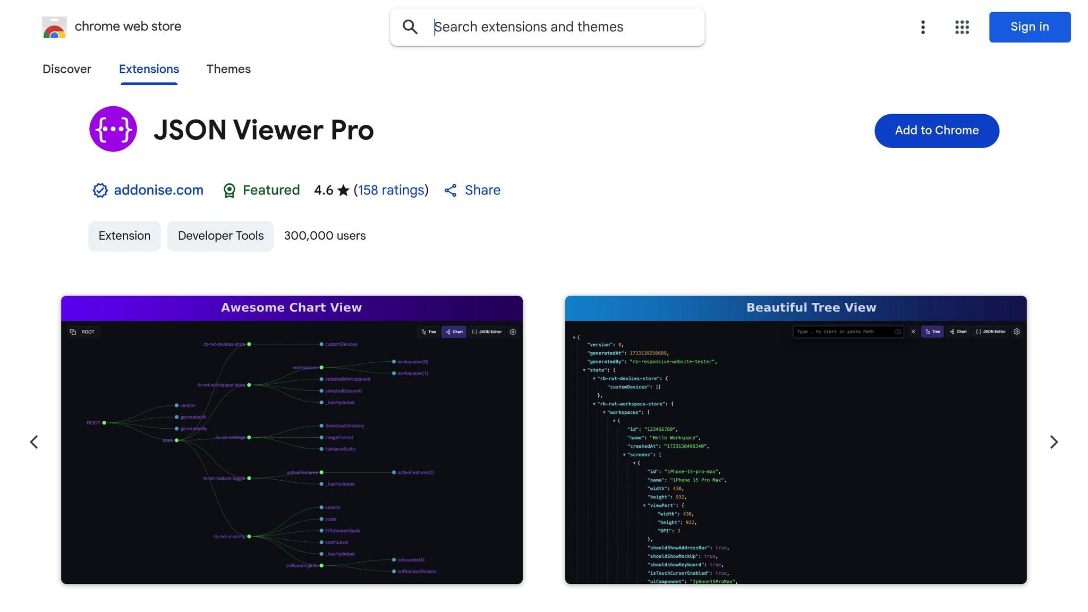This screenshot has width=1088, height=612.
Task: Select the Extensions tab
Action: (x=149, y=69)
